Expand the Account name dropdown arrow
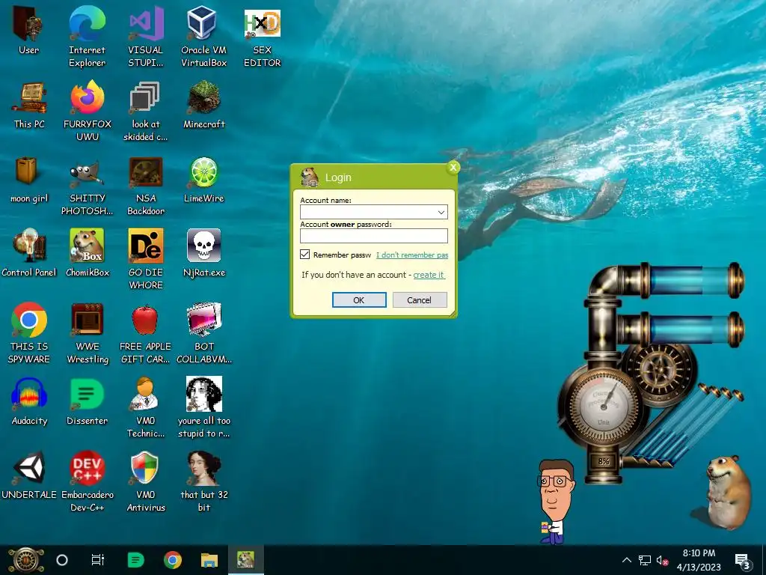766x575 pixels. [x=441, y=212]
